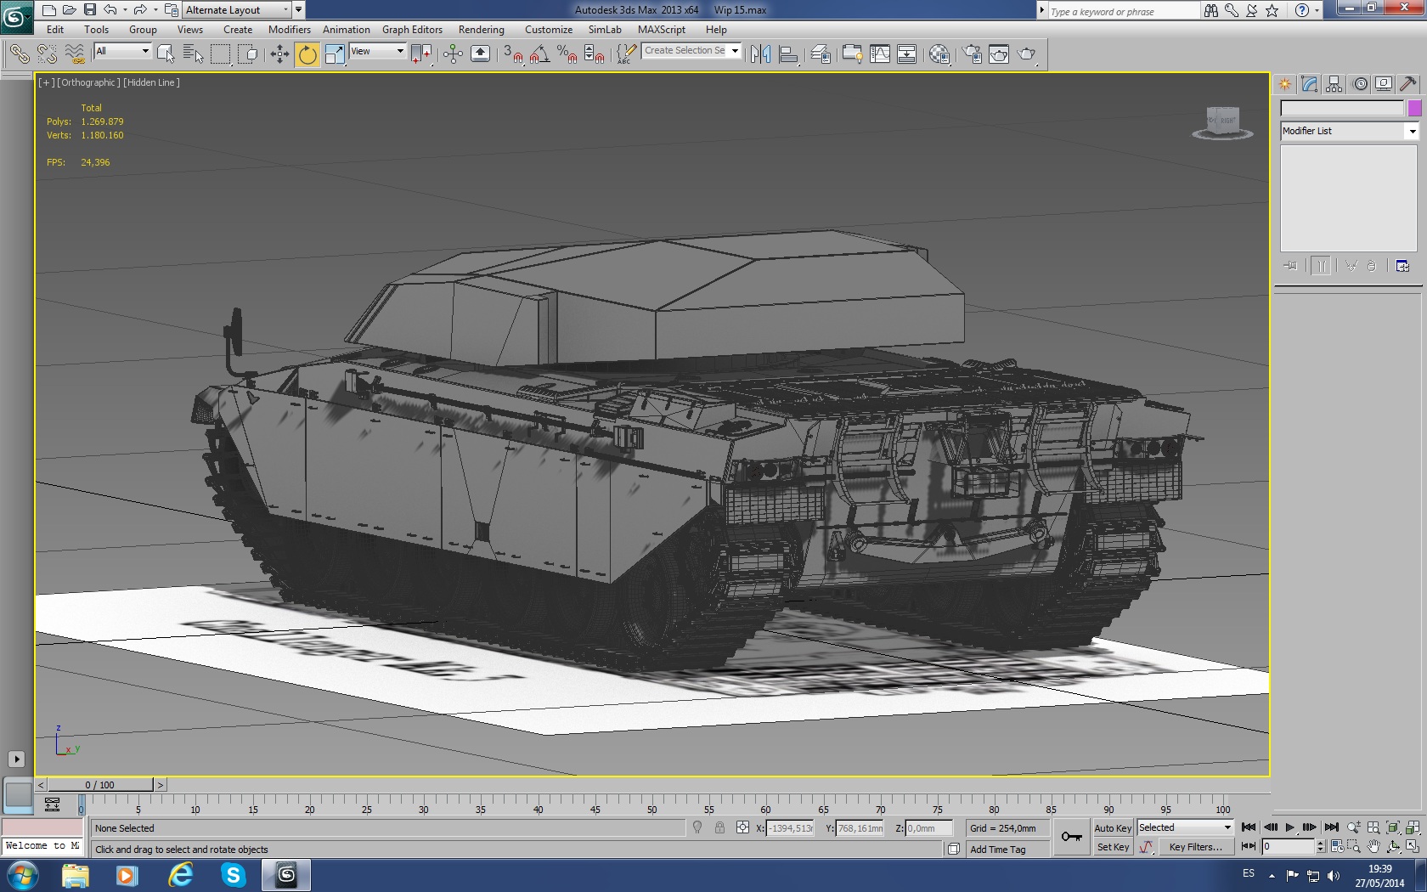The image size is (1427, 892).
Task: Click the time slider showing 0 / 100
Action: coord(100,785)
